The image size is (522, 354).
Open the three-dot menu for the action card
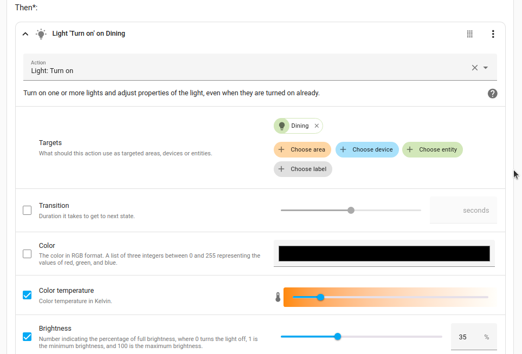[493, 34]
